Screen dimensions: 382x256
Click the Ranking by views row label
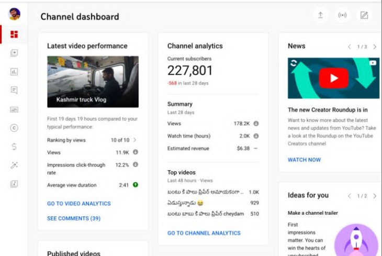66,140
